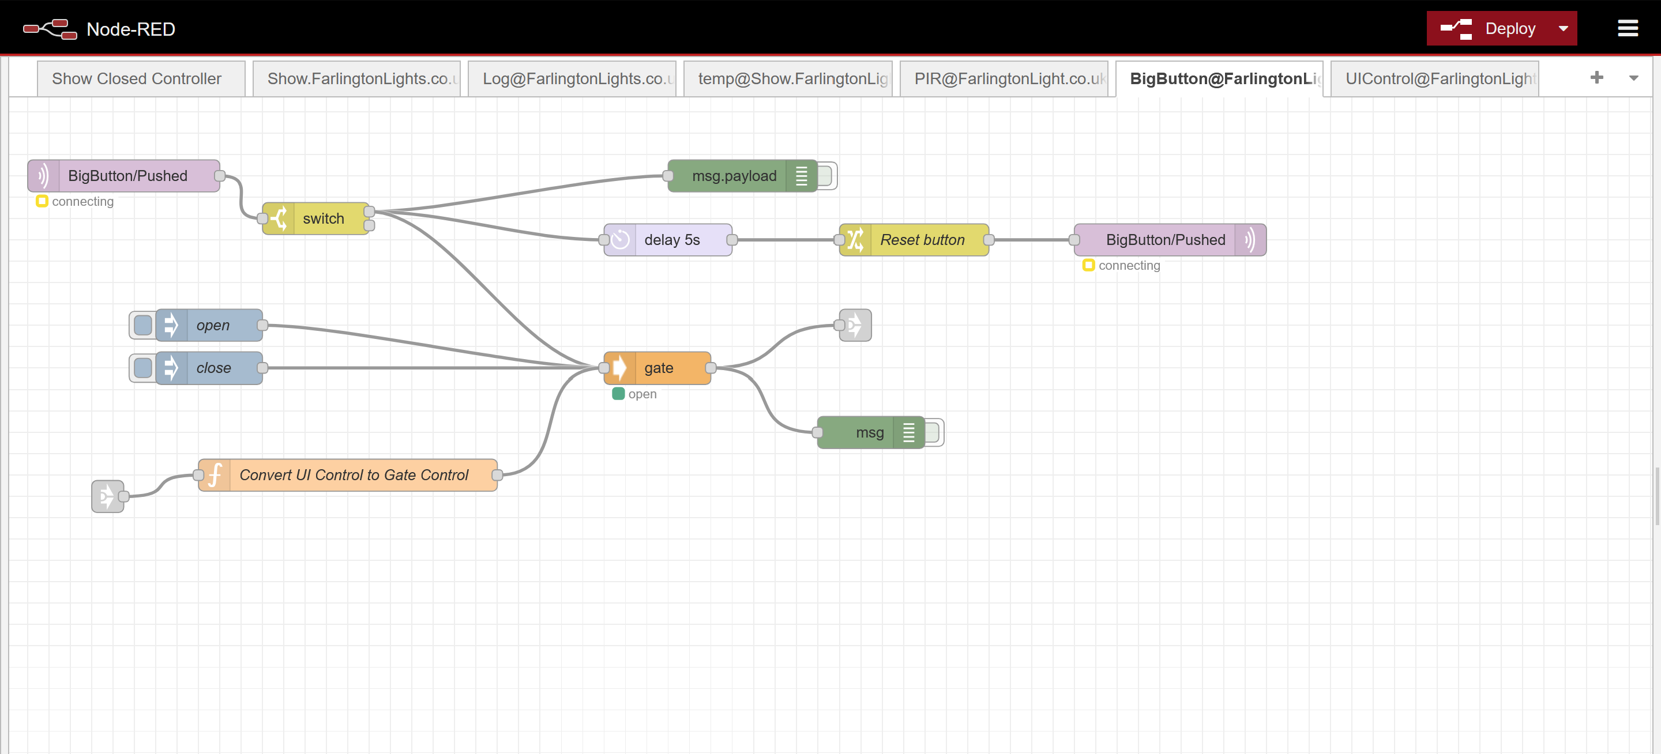This screenshot has height=754, width=1661.
Task: Click the antenna icon on BigButton/Pushed publish node
Action: pos(1251,239)
